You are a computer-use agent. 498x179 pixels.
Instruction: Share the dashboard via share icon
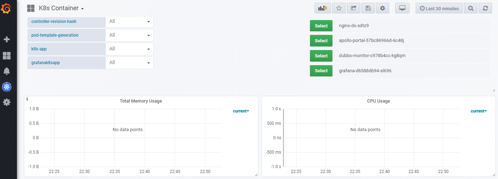point(353,8)
